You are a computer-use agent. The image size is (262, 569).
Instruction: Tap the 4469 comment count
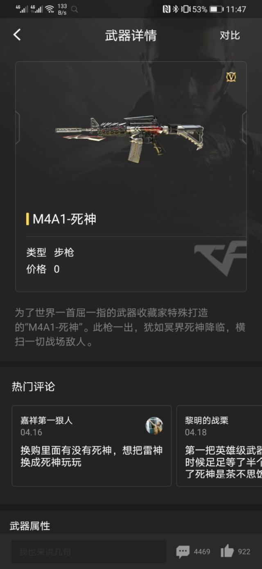[202, 552]
